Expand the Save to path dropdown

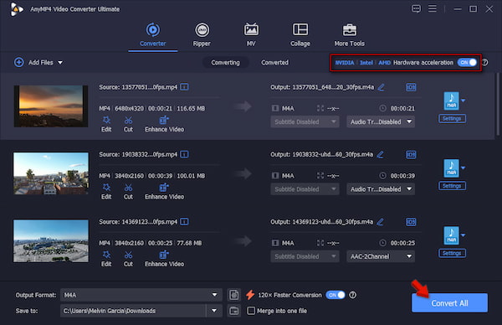click(x=214, y=311)
